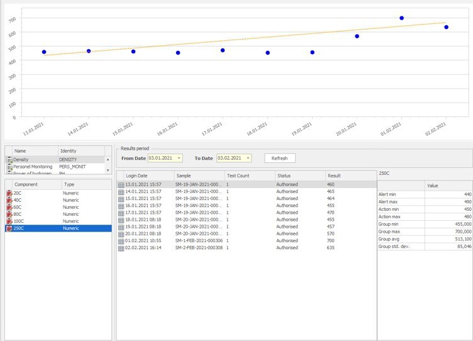Image resolution: width=473 pixels, height=341 pixels.
Task: Click the Component column header
Action: pyautogui.click(x=37, y=184)
